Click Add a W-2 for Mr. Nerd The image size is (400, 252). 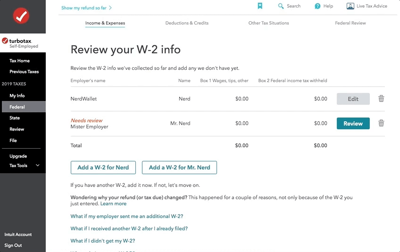(179, 168)
